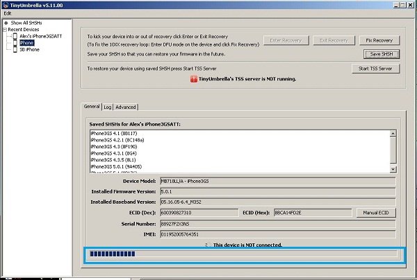Image resolution: width=417 pixels, height=280 pixels.
Task: Click the ECID (Hex) field
Action: point(313,213)
